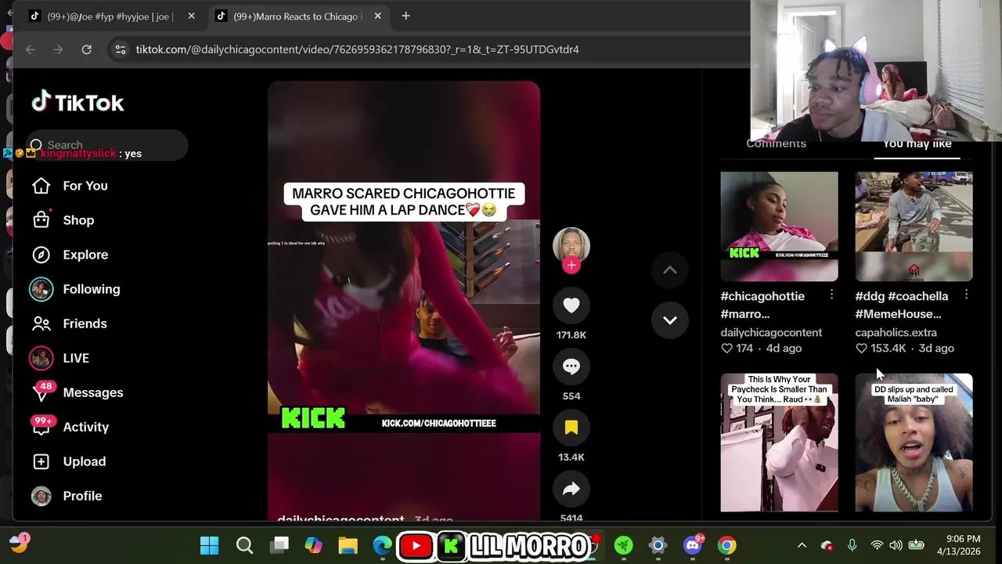Follow the creator via red plus badge
The image size is (1002, 564).
(571, 265)
